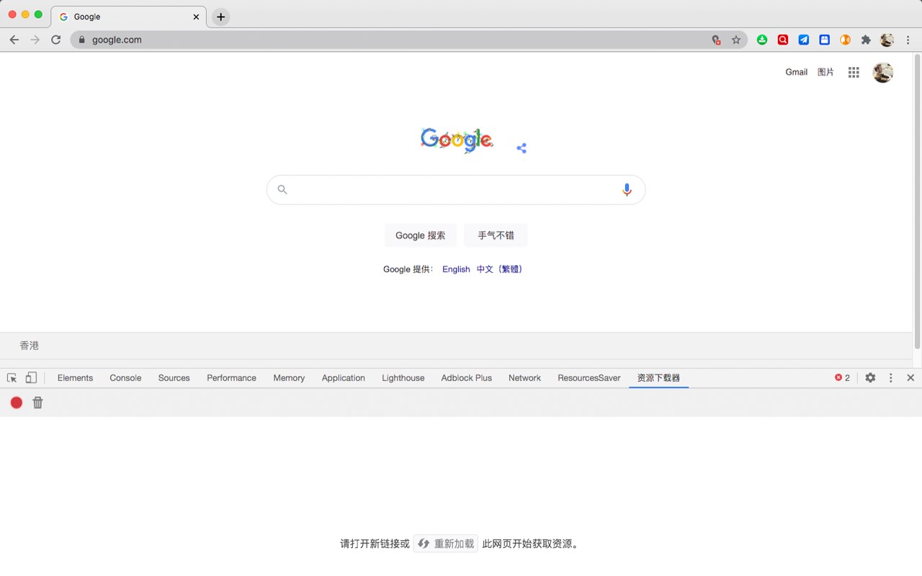Click the 重新加载 reload button
The image size is (922, 576).
pos(446,544)
